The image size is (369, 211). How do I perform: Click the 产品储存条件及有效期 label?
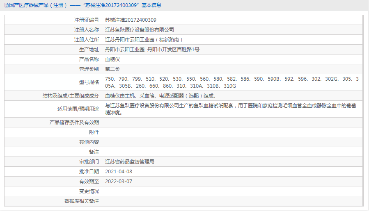[x=74, y=123]
